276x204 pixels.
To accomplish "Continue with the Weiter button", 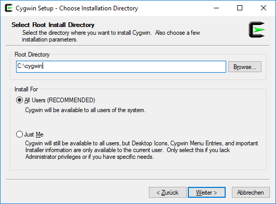I will (x=206, y=193).
